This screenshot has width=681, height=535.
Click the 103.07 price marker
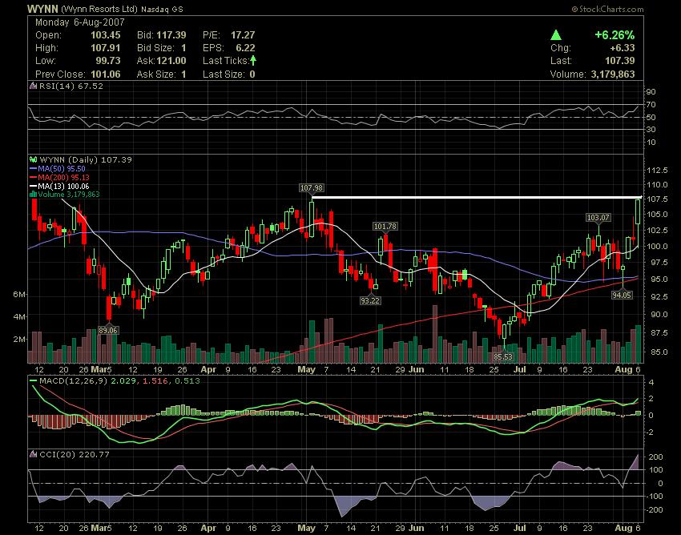pos(598,218)
